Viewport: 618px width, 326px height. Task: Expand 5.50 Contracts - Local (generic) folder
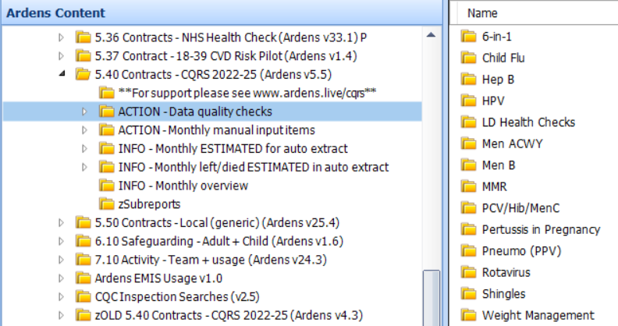pyautogui.click(x=61, y=222)
